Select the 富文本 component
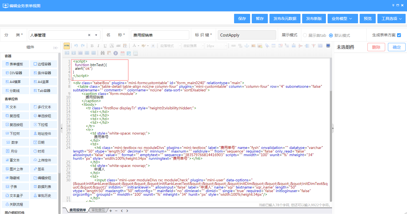 click(15, 160)
